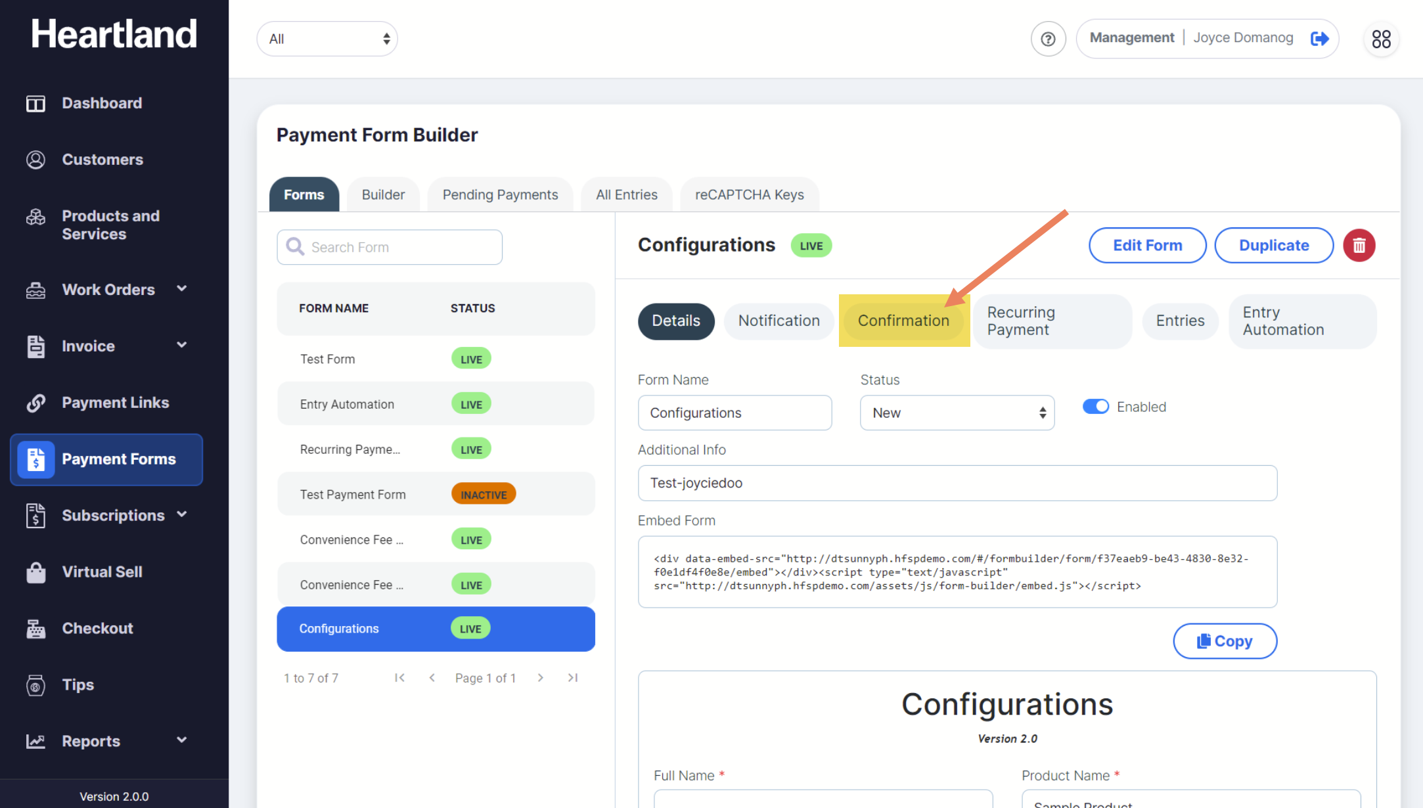The height and width of the screenshot is (808, 1423).
Task: Open Customers from the sidebar icon
Action: pyautogui.click(x=35, y=160)
